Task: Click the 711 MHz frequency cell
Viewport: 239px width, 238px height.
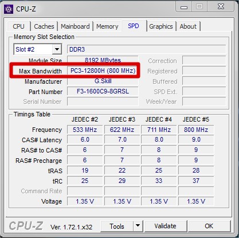Action: click(159, 130)
